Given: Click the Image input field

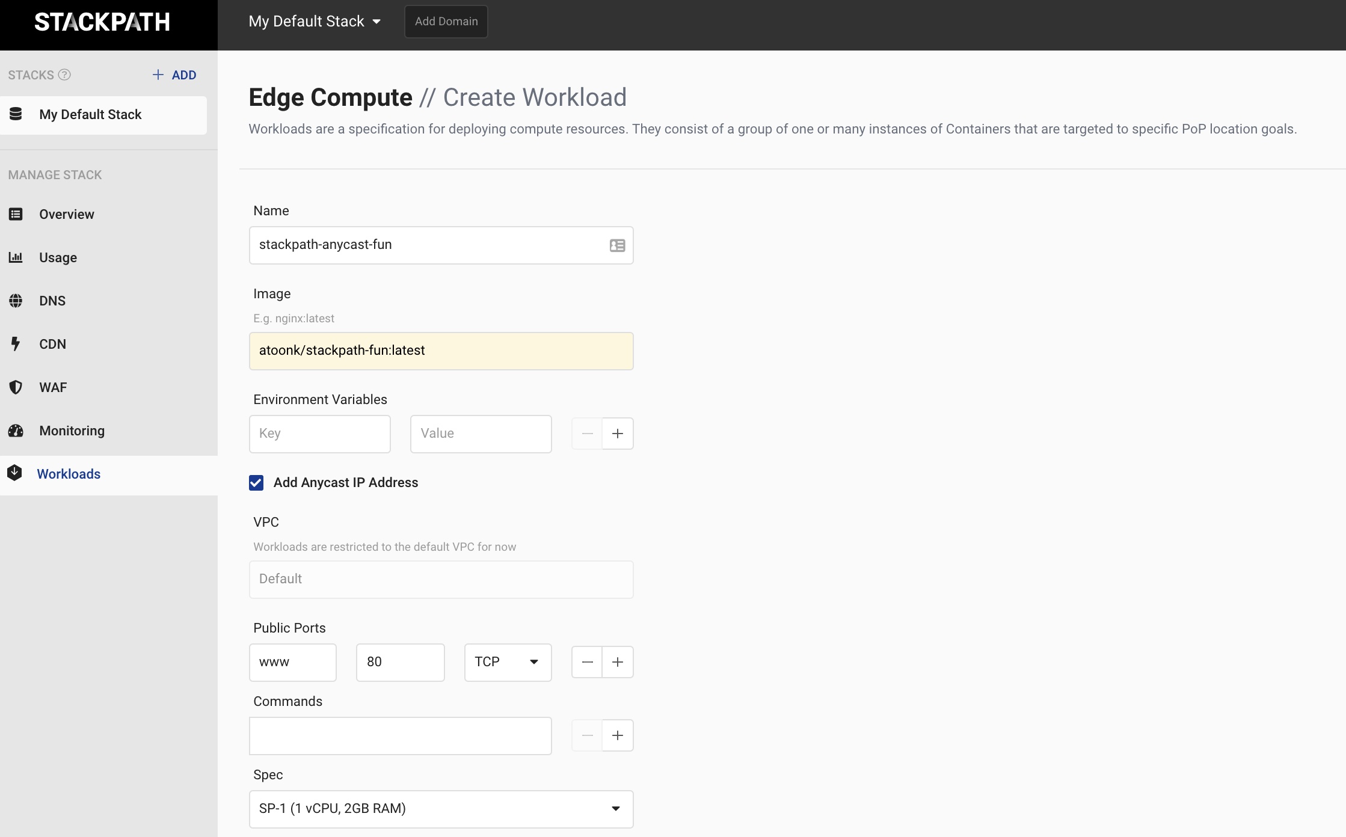Looking at the screenshot, I should (x=441, y=351).
